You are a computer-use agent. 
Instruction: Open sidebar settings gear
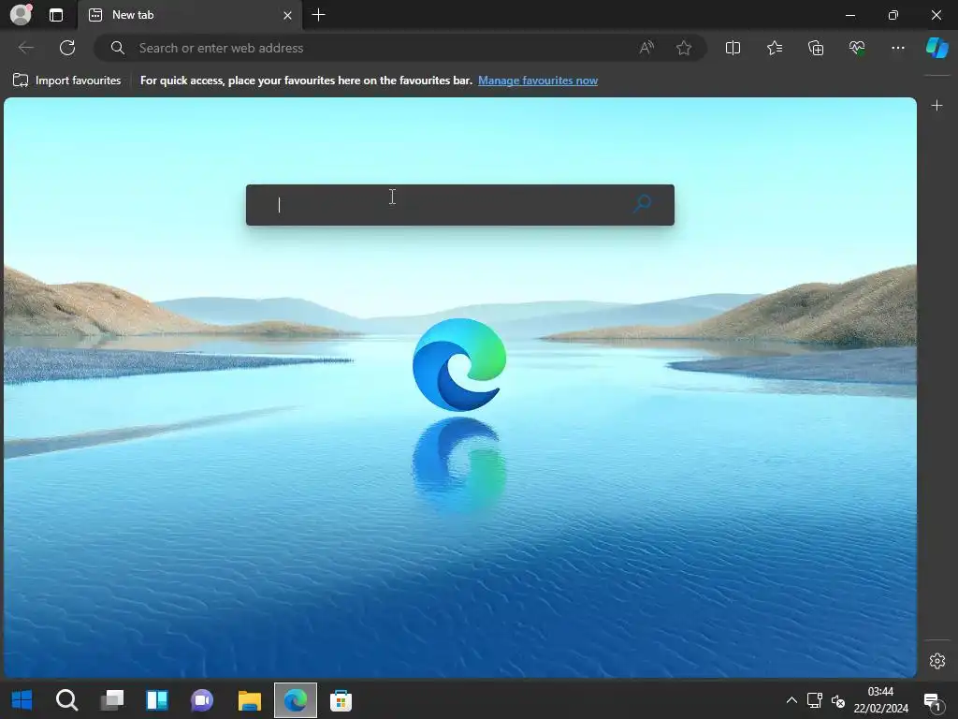click(937, 661)
